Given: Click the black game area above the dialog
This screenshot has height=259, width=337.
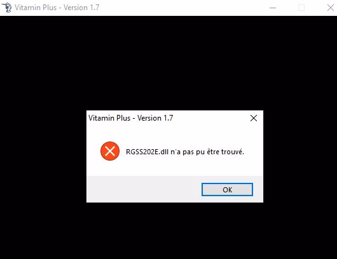Looking at the screenshot, I should 168,62.
